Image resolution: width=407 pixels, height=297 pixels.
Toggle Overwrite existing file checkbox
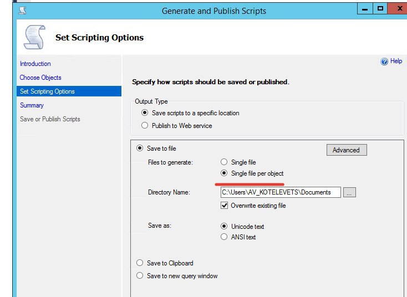[224, 206]
